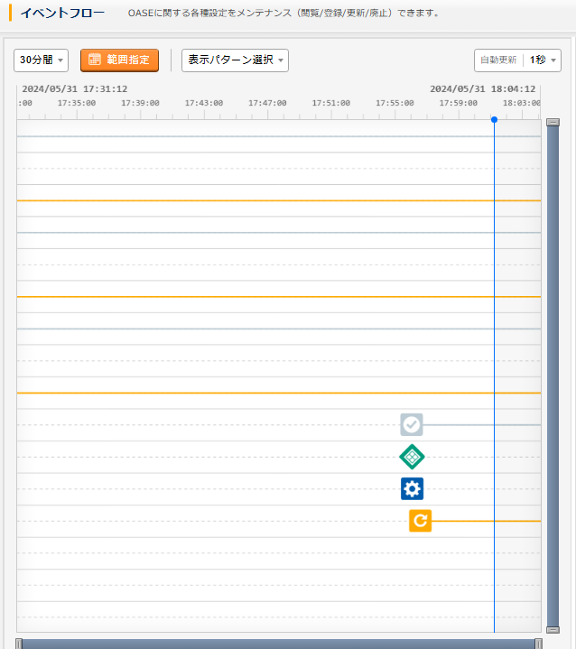Click the 17:47:00 time label
Image resolution: width=576 pixels, height=649 pixels.
pyautogui.click(x=267, y=103)
